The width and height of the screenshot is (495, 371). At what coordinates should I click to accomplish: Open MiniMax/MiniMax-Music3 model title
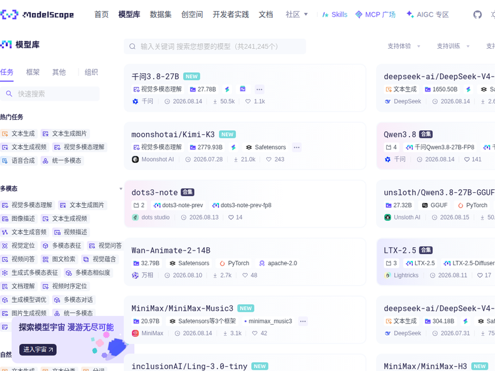[182, 308]
